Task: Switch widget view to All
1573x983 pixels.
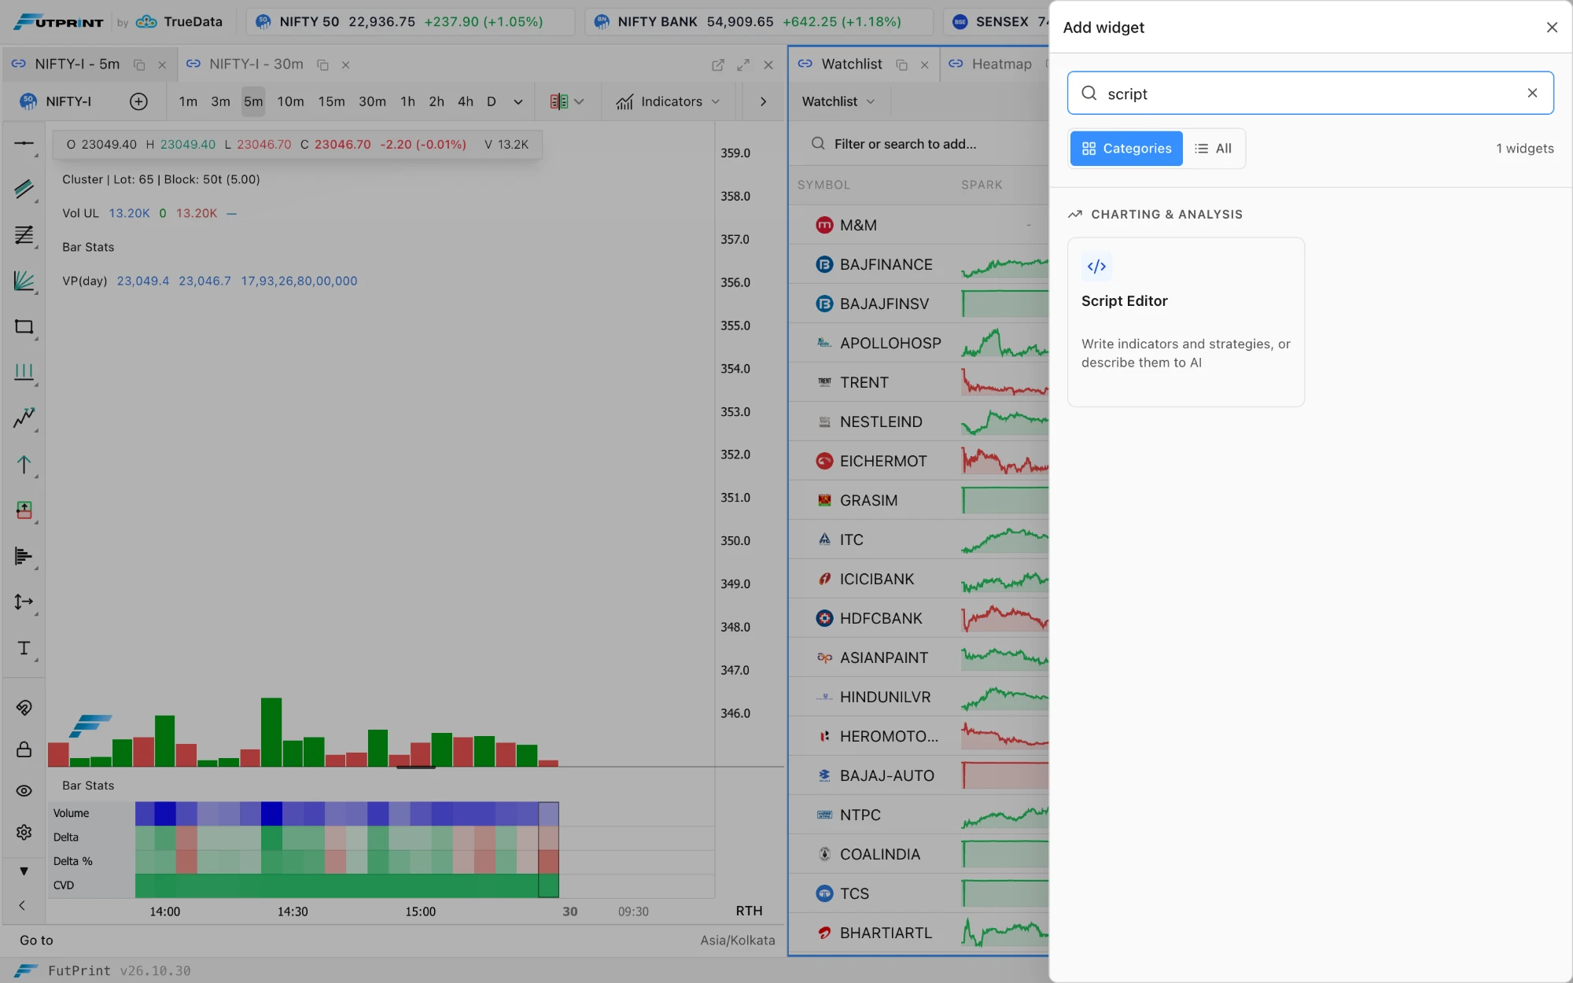Action: point(1214,149)
